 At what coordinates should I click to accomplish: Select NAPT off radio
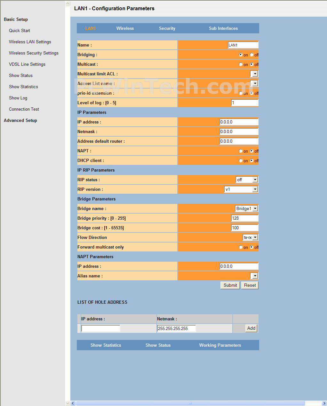(x=251, y=151)
